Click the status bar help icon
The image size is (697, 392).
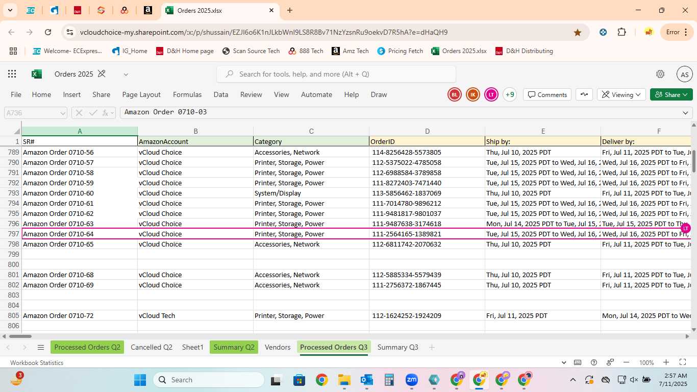pyautogui.click(x=594, y=362)
